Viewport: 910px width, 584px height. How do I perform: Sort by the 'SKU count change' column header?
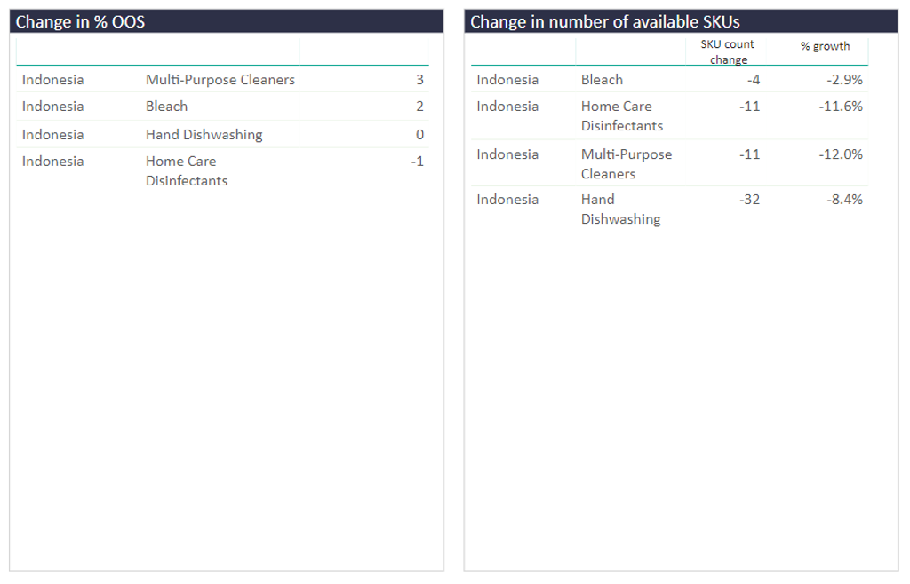coord(727,52)
